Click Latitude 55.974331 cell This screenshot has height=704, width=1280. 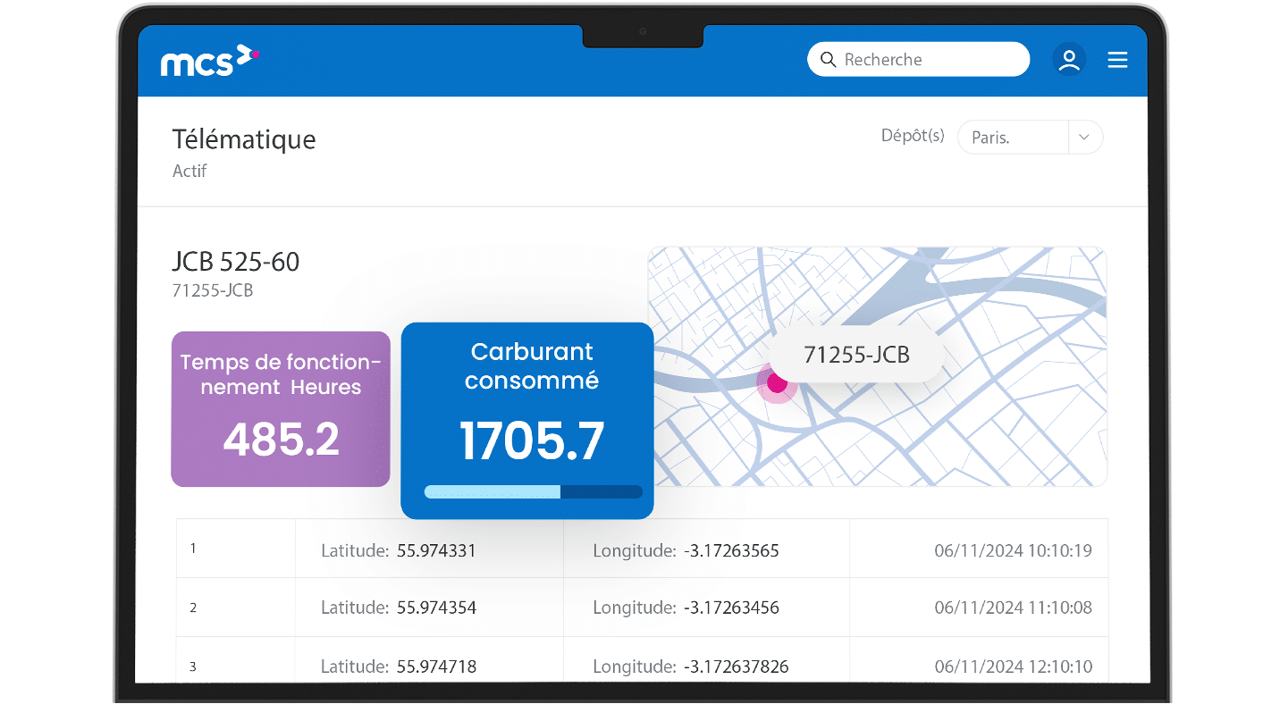coord(429,549)
